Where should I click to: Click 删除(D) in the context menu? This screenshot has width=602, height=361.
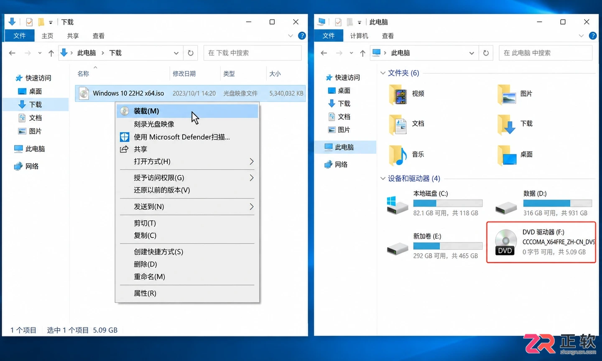tap(187, 264)
